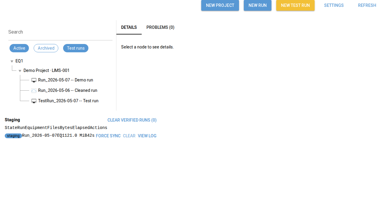Create a new project

click(x=220, y=5)
